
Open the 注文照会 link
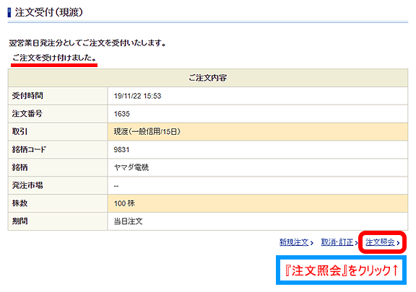point(380,242)
